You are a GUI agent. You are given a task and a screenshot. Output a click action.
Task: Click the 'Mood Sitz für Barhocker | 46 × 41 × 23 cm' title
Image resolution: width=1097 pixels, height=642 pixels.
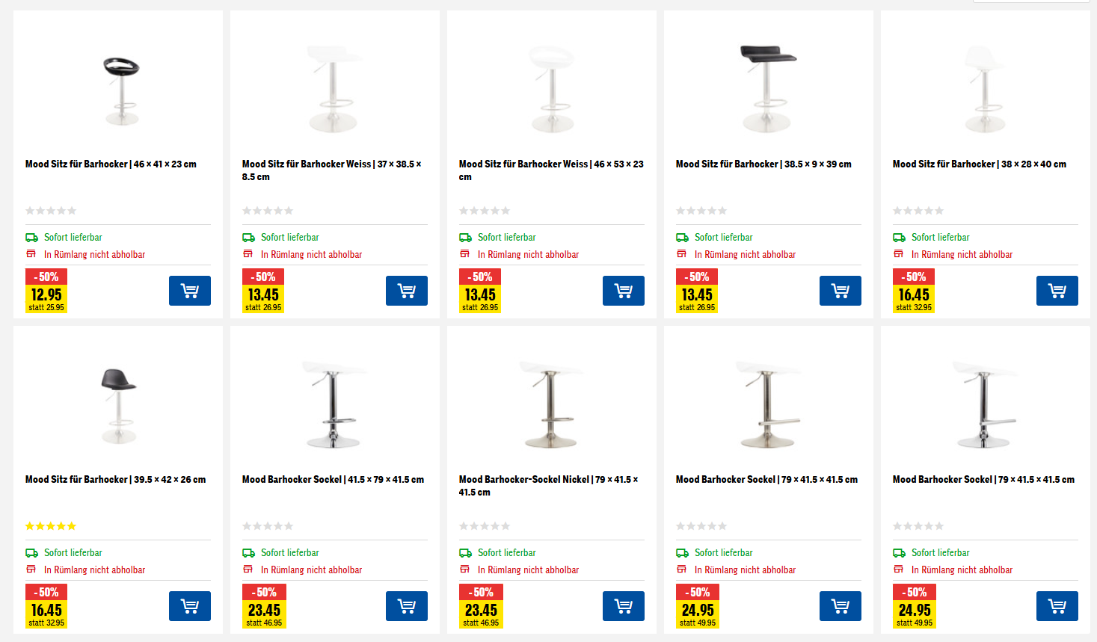click(111, 164)
